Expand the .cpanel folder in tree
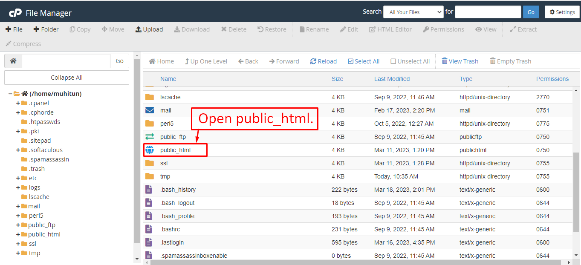 point(18,103)
